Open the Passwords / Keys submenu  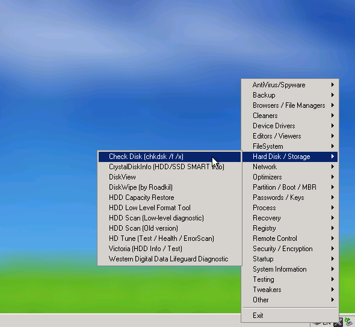(290, 198)
